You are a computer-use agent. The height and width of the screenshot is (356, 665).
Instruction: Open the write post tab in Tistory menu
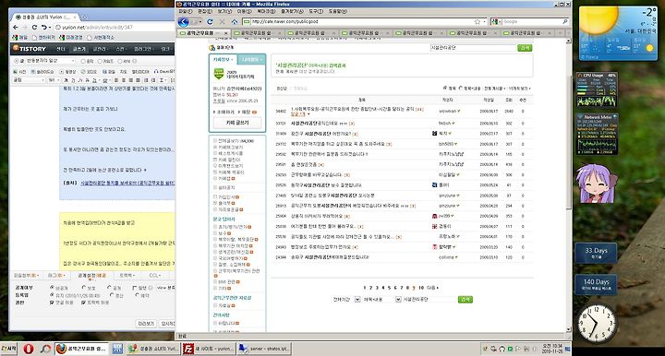click(x=79, y=49)
